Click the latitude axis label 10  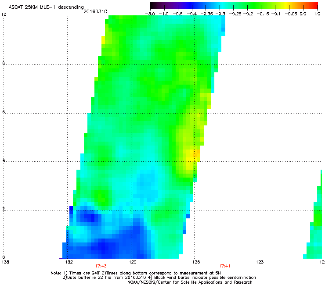click(4, 14)
